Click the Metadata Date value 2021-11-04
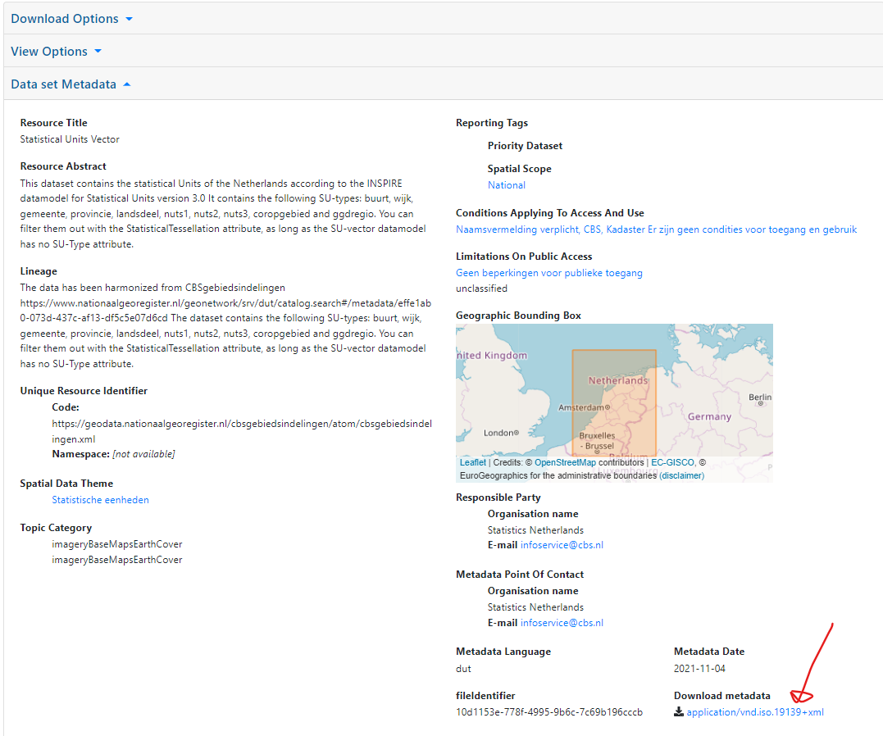Viewport: 883px width, 736px height. point(699,669)
